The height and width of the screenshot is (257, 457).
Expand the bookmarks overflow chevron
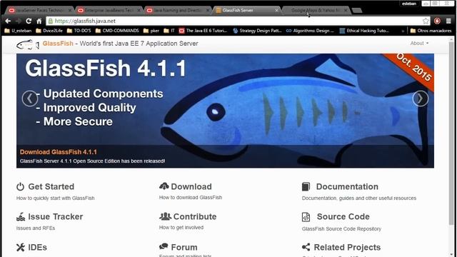pyautogui.click(x=403, y=31)
